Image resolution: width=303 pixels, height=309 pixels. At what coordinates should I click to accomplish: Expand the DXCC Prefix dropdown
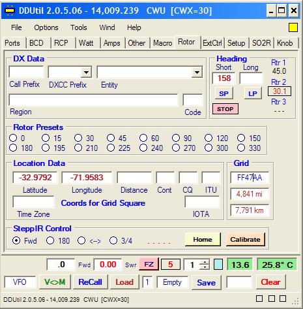click(x=86, y=73)
